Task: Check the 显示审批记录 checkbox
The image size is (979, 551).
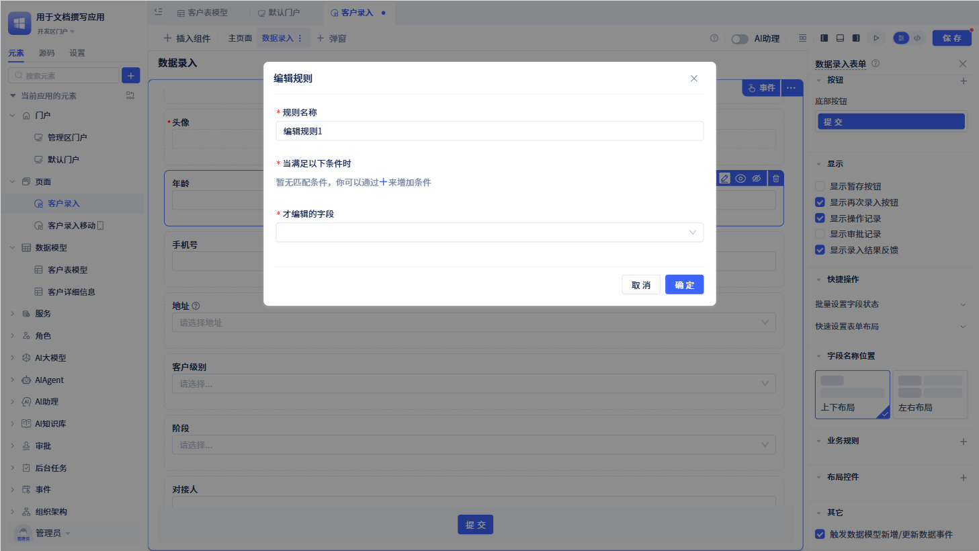Action: [x=820, y=234]
